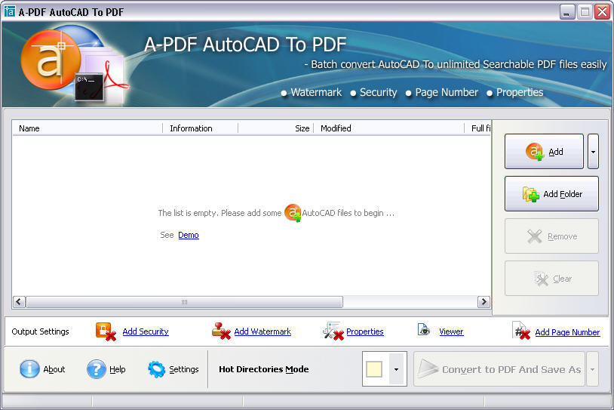Click the Add Folder button

(x=551, y=193)
